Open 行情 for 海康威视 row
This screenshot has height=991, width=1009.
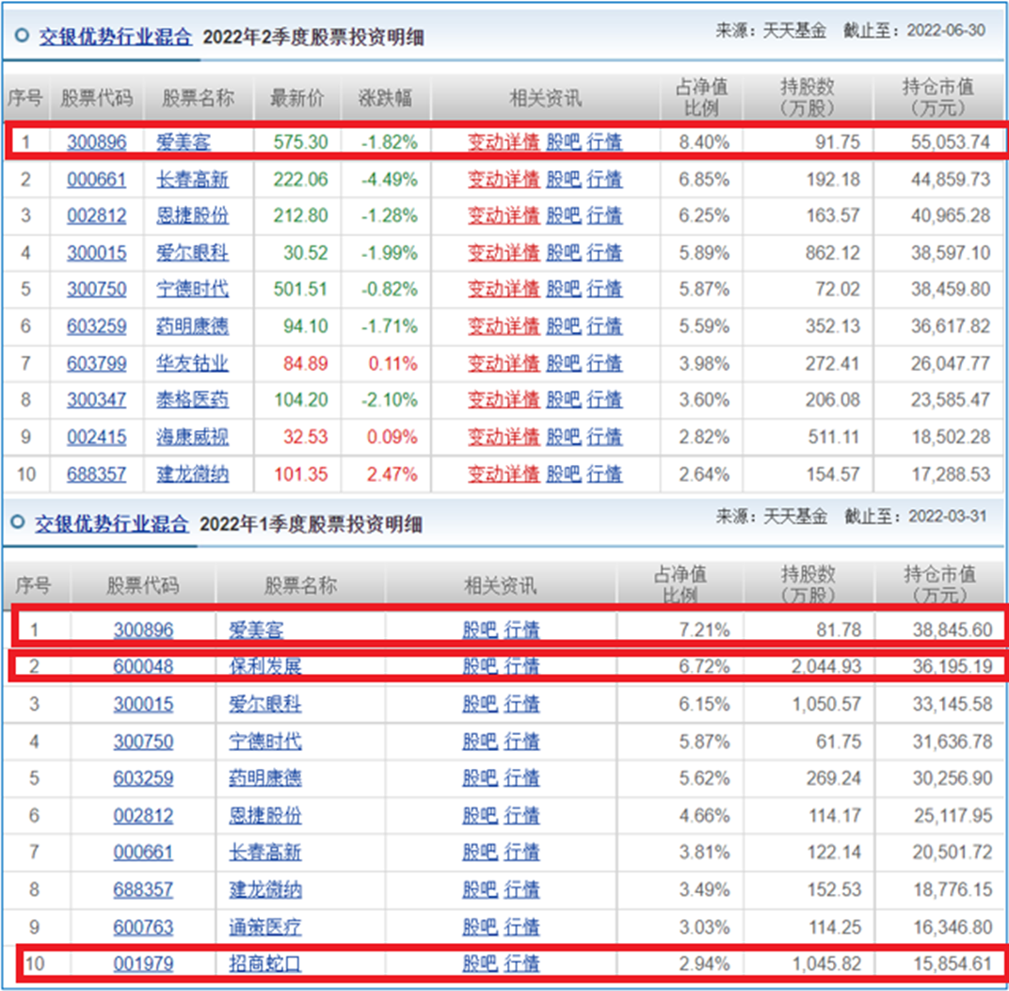(x=603, y=437)
